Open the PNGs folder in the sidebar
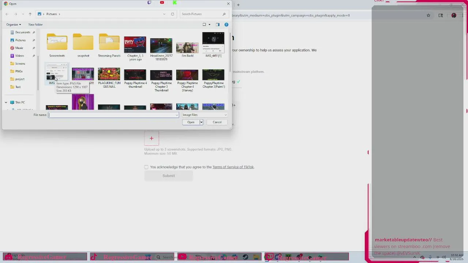Image resolution: width=468 pixels, height=263 pixels. (19, 71)
